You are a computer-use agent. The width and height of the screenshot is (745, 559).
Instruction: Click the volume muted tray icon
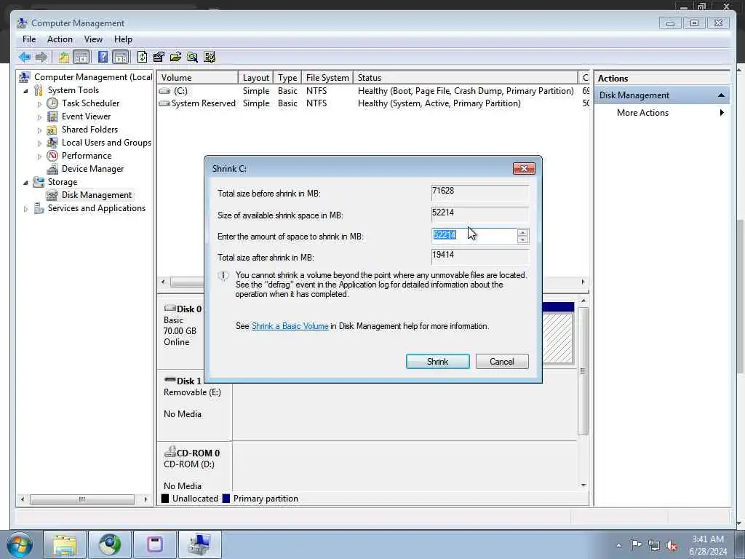[x=672, y=545]
